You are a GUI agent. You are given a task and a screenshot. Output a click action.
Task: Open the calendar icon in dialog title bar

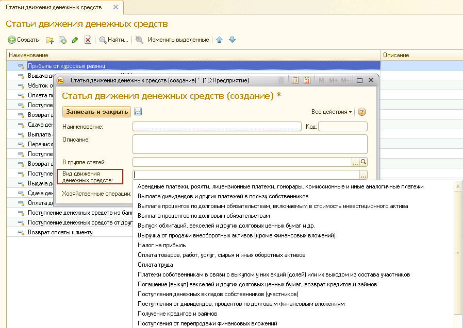307,80
